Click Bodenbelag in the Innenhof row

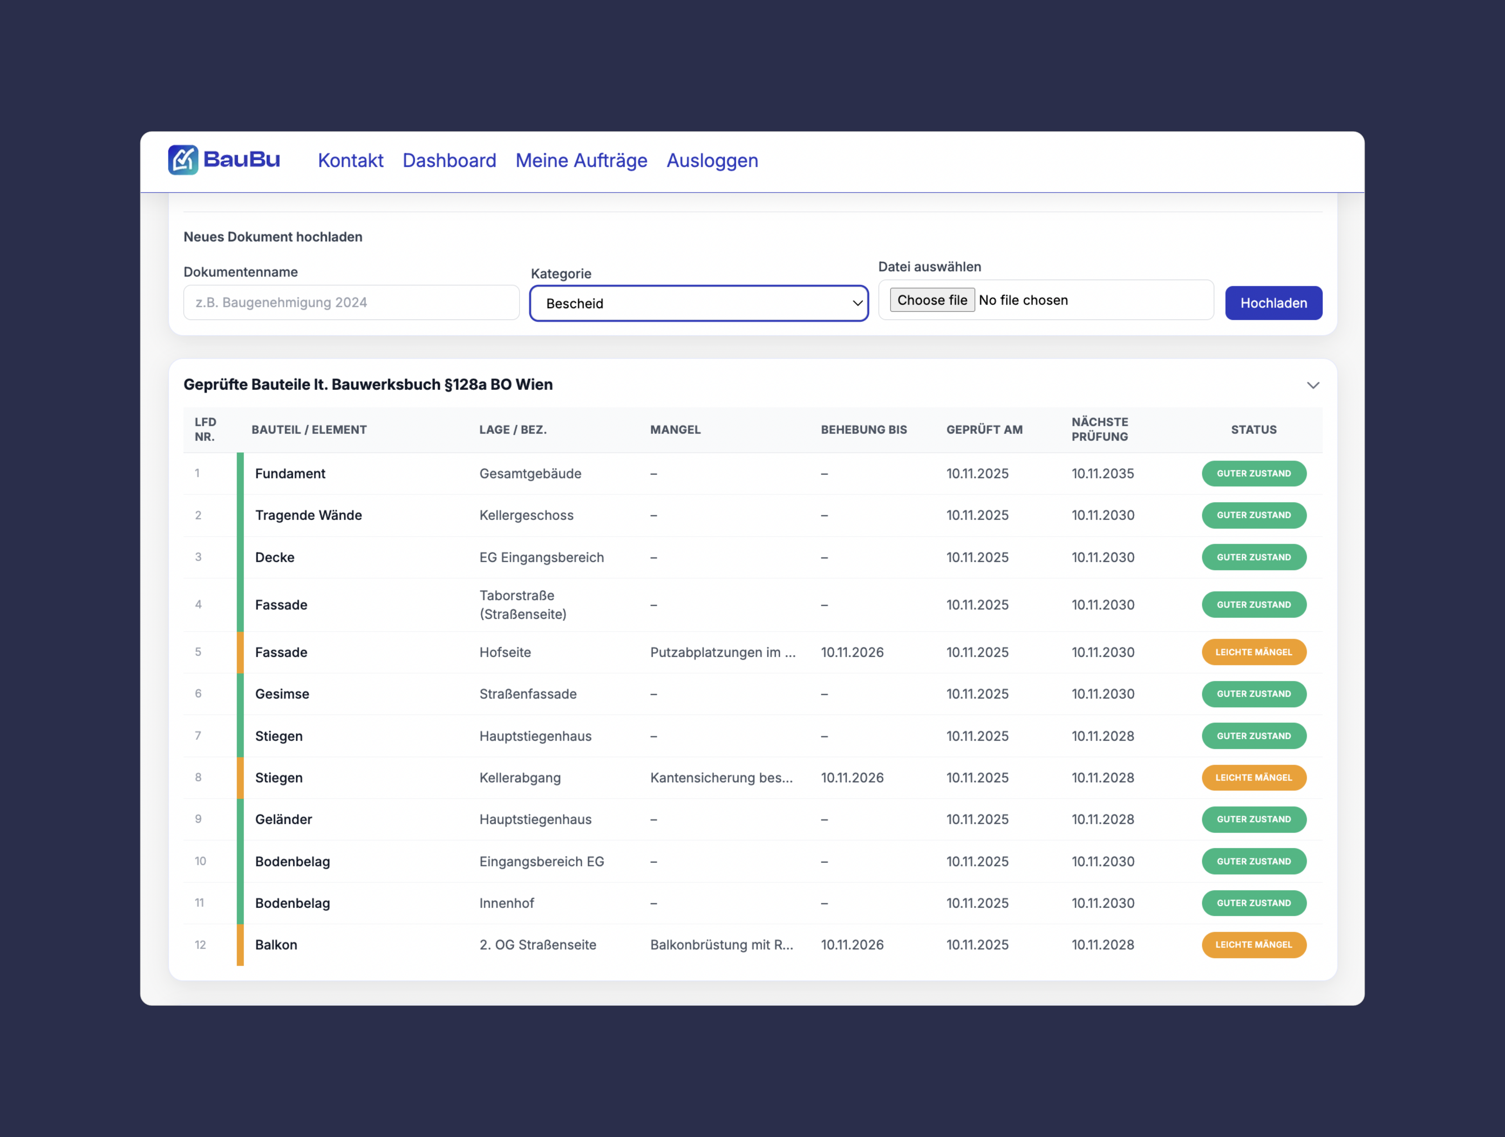pos(292,903)
